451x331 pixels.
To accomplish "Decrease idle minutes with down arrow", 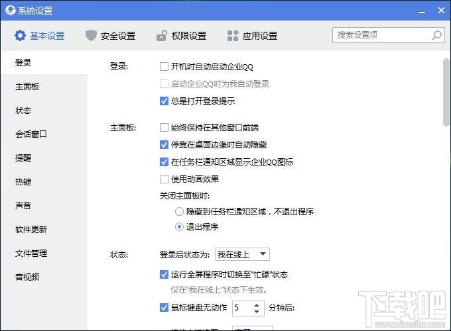I will click(x=257, y=312).
